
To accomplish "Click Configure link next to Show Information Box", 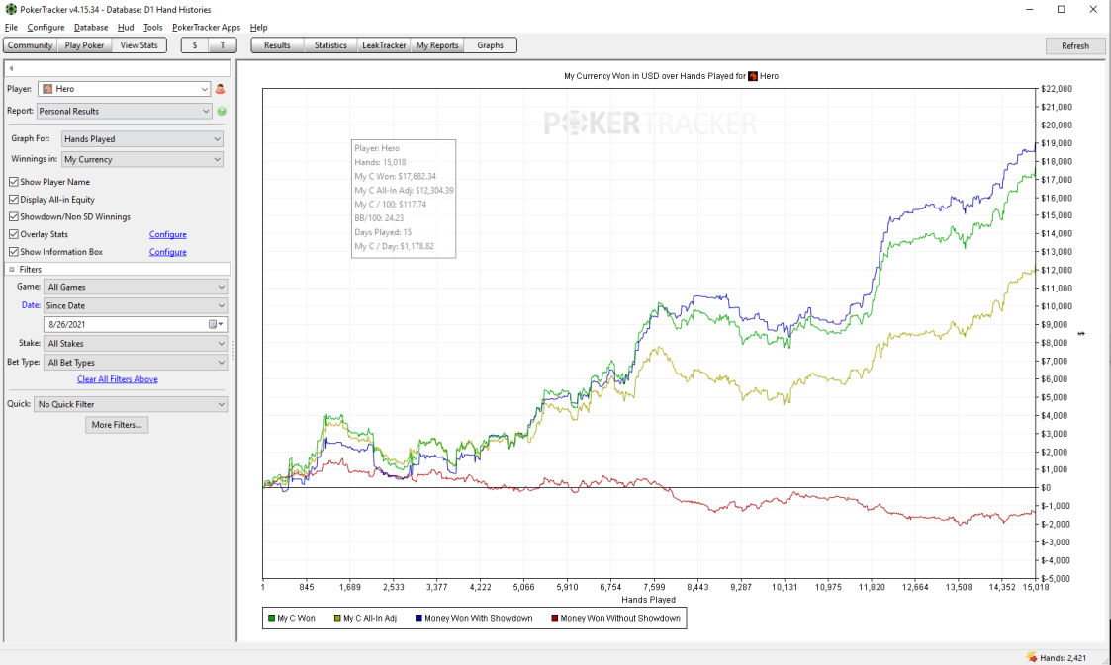I will click(x=168, y=252).
